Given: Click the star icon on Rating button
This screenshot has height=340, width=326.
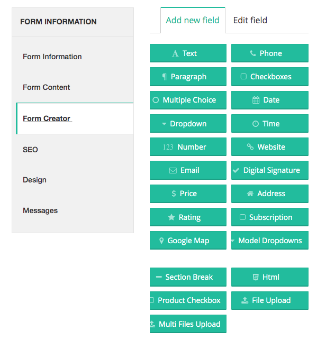Looking at the screenshot, I should click(171, 217).
